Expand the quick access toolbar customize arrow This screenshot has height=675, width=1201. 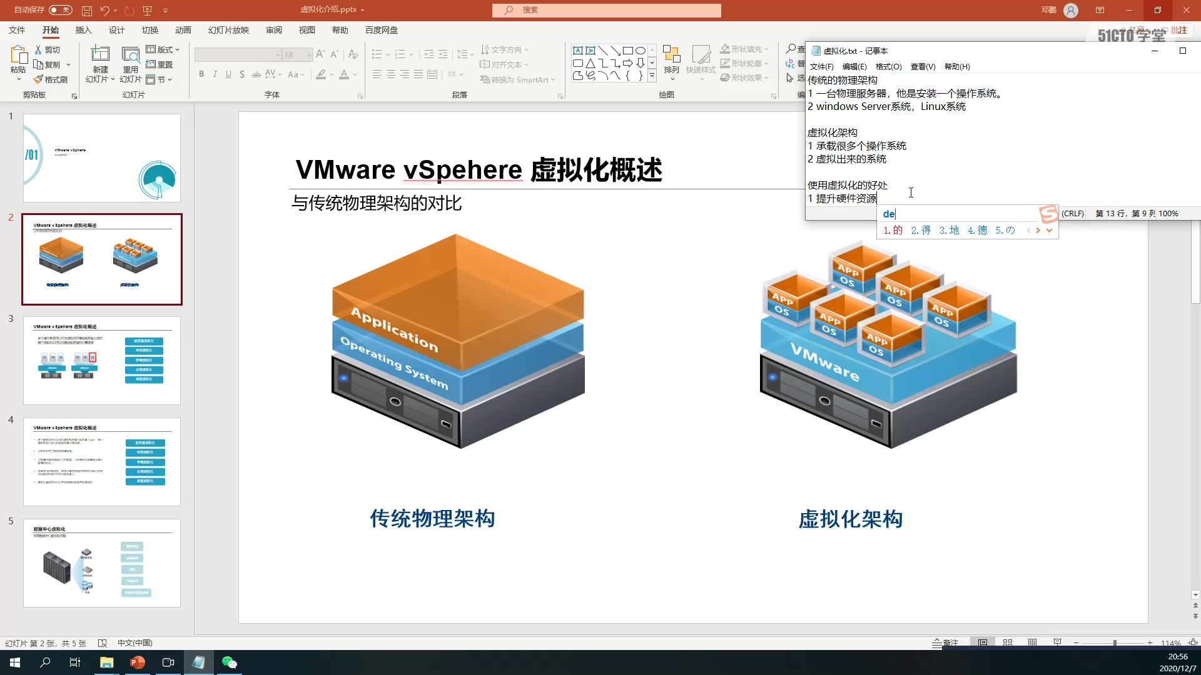point(165,10)
